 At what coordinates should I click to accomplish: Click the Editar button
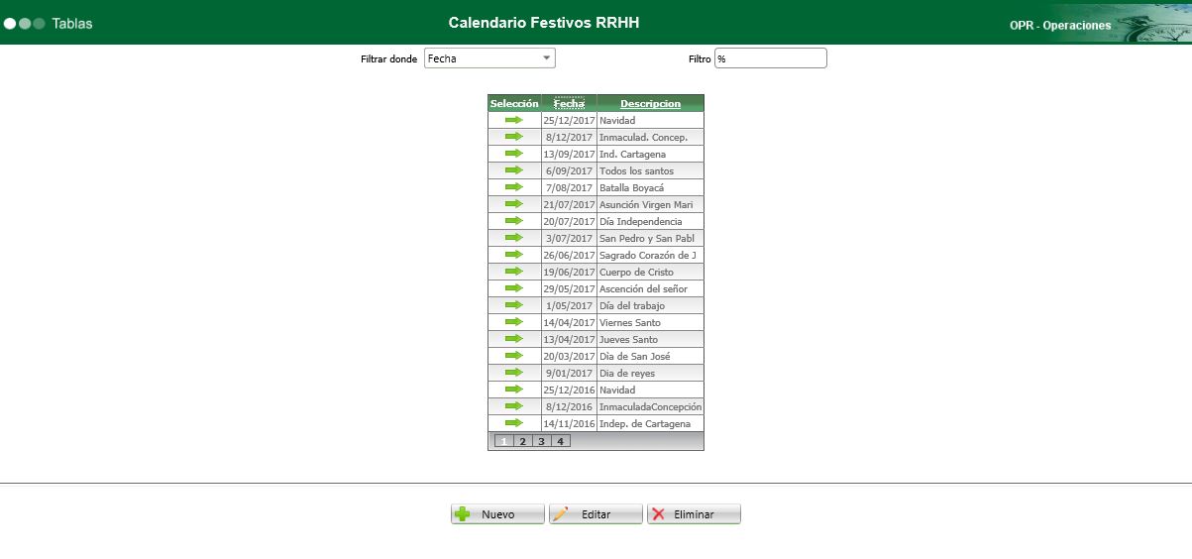coord(596,514)
